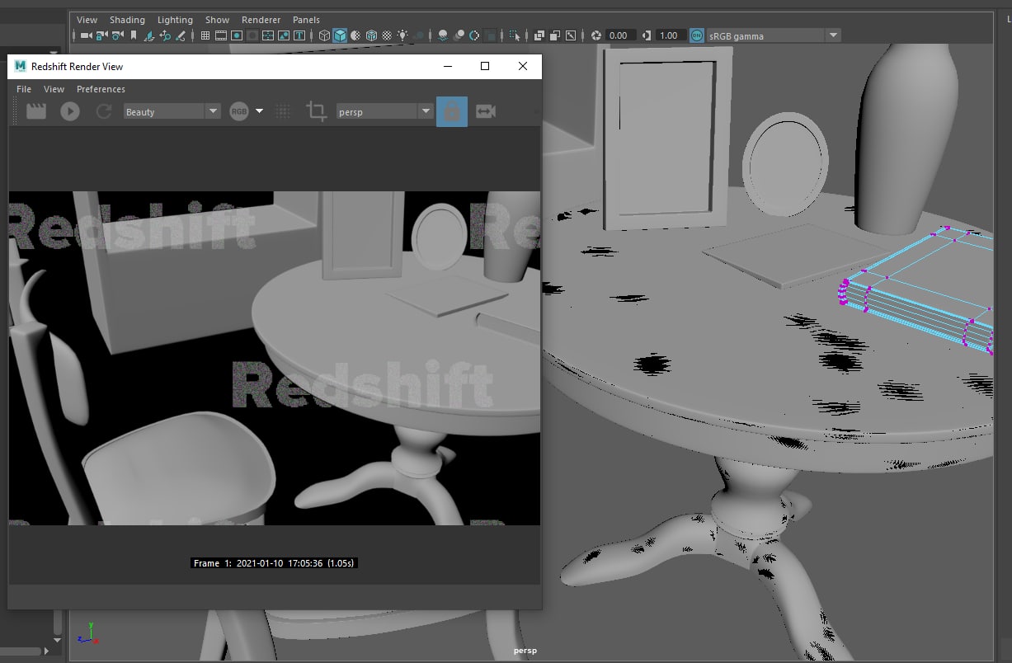
Task: Toggle the Depth of Field icon
Action: [491, 35]
